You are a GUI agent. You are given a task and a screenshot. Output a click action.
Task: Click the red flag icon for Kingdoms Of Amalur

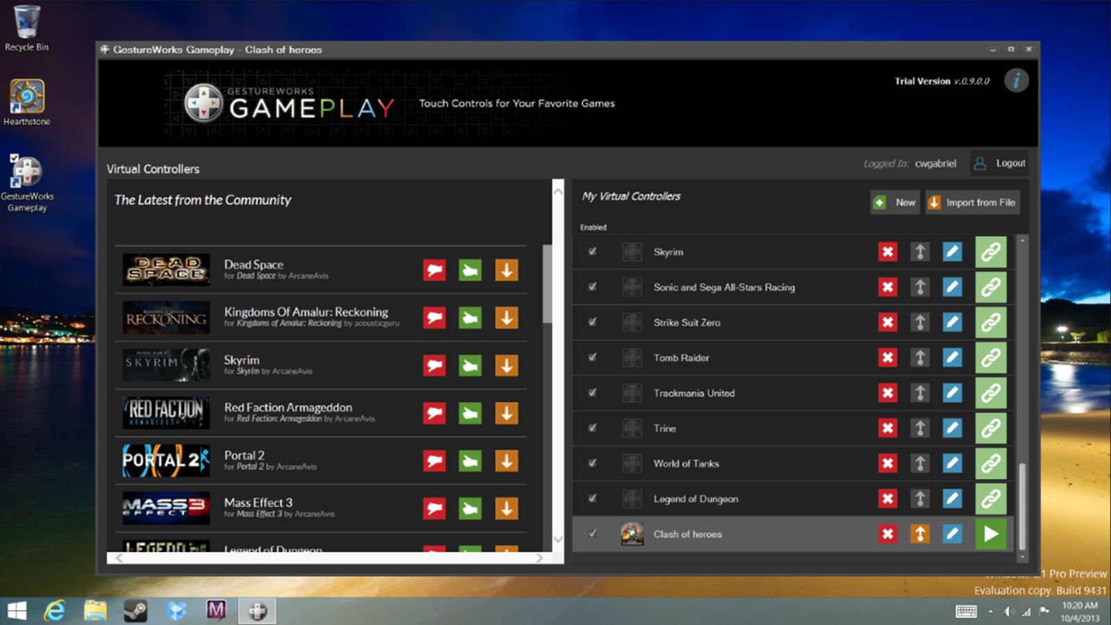(x=435, y=318)
